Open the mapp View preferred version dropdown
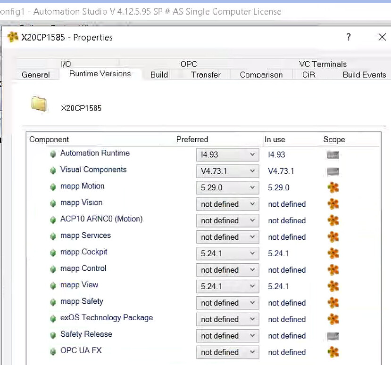 click(227, 286)
